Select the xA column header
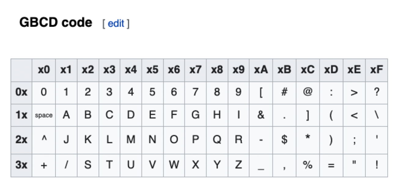401x185 pixels. click(x=261, y=70)
